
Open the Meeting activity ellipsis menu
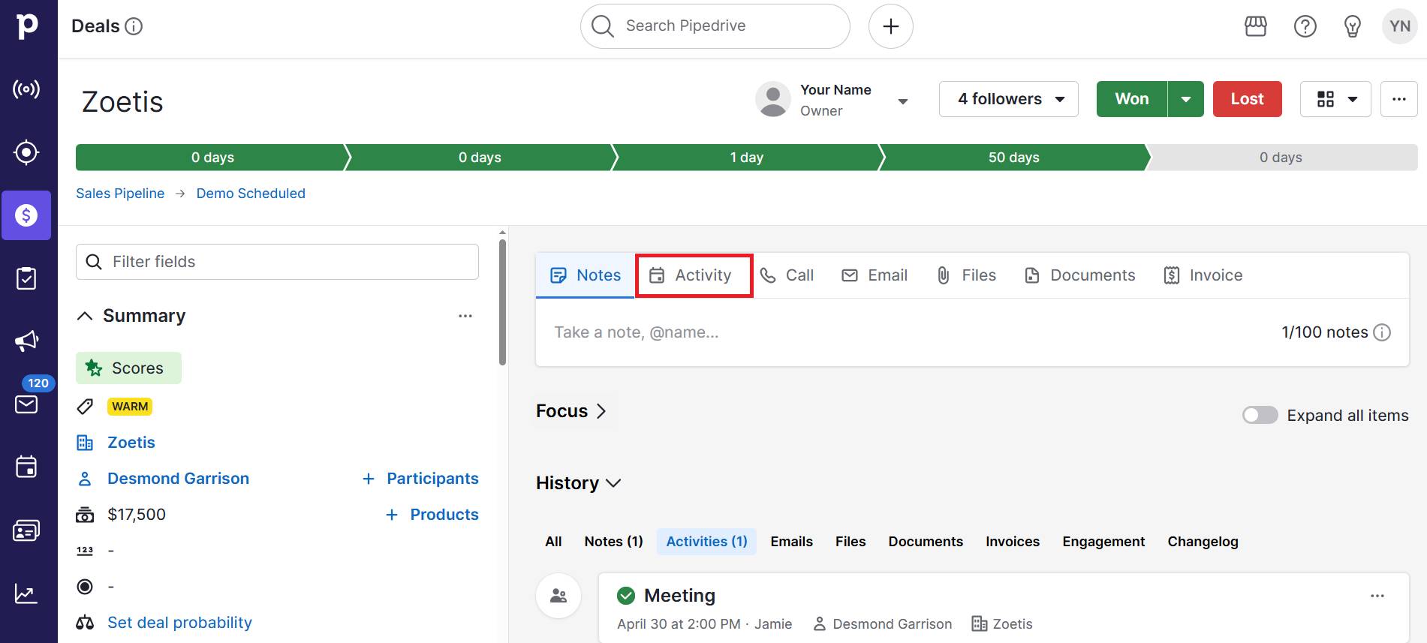[x=1377, y=596]
